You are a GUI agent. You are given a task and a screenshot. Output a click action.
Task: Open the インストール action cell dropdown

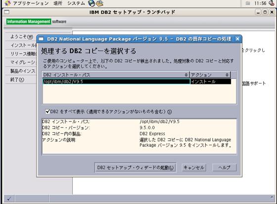pyautogui.click(x=211, y=82)
